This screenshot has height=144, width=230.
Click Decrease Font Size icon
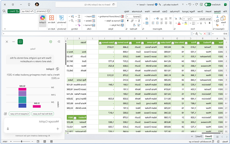click(176, 19)
